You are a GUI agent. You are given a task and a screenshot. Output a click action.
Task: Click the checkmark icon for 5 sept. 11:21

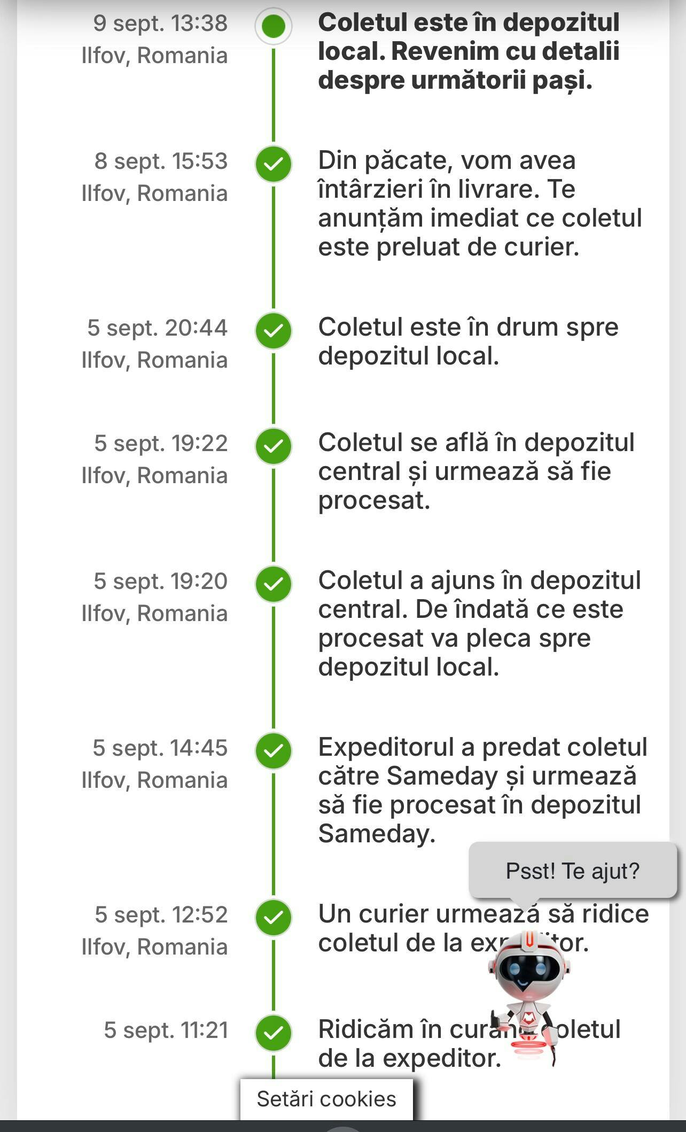(x=274, y=1033)
